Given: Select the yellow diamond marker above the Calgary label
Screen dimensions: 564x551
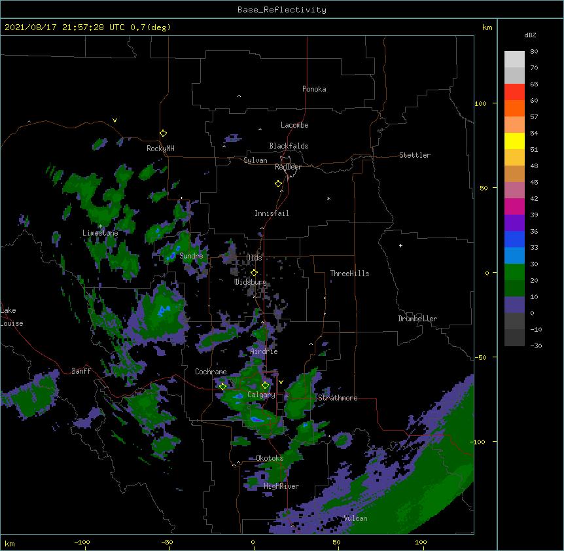Looking at the screenshot, I should tap(265, 385).
